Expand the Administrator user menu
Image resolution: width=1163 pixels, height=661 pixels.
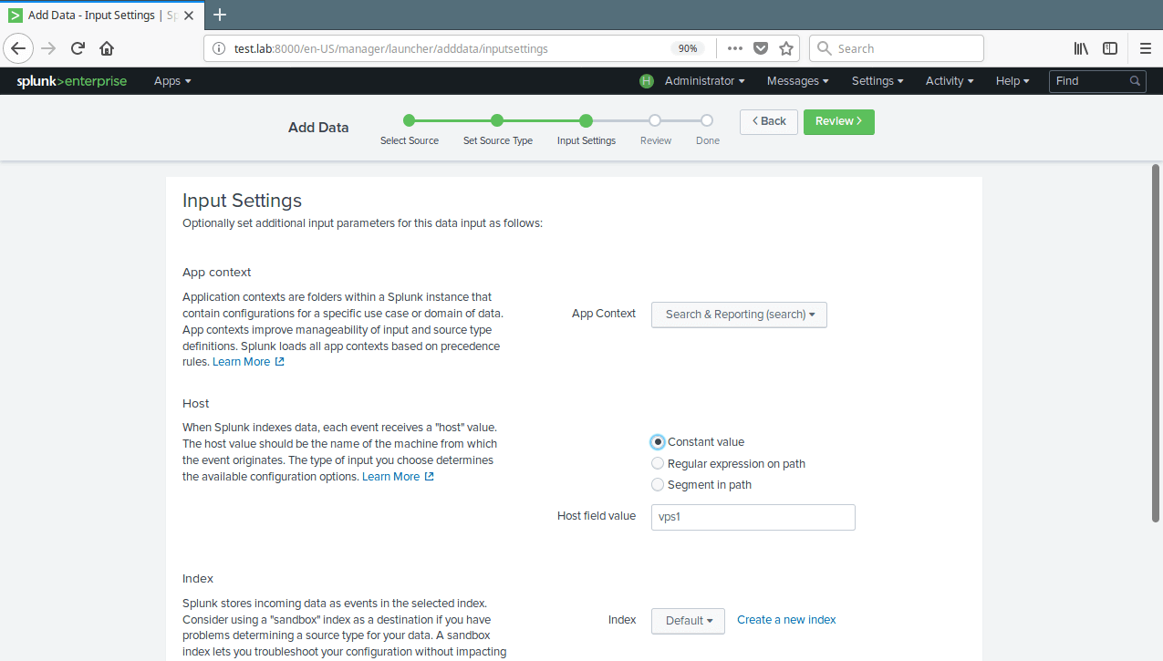click(x=703, y=81)
